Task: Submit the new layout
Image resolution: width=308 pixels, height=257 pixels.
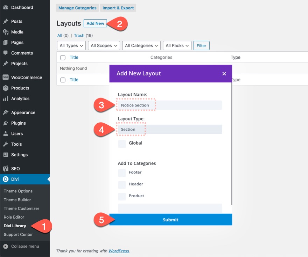Action: tap(170, 219)
